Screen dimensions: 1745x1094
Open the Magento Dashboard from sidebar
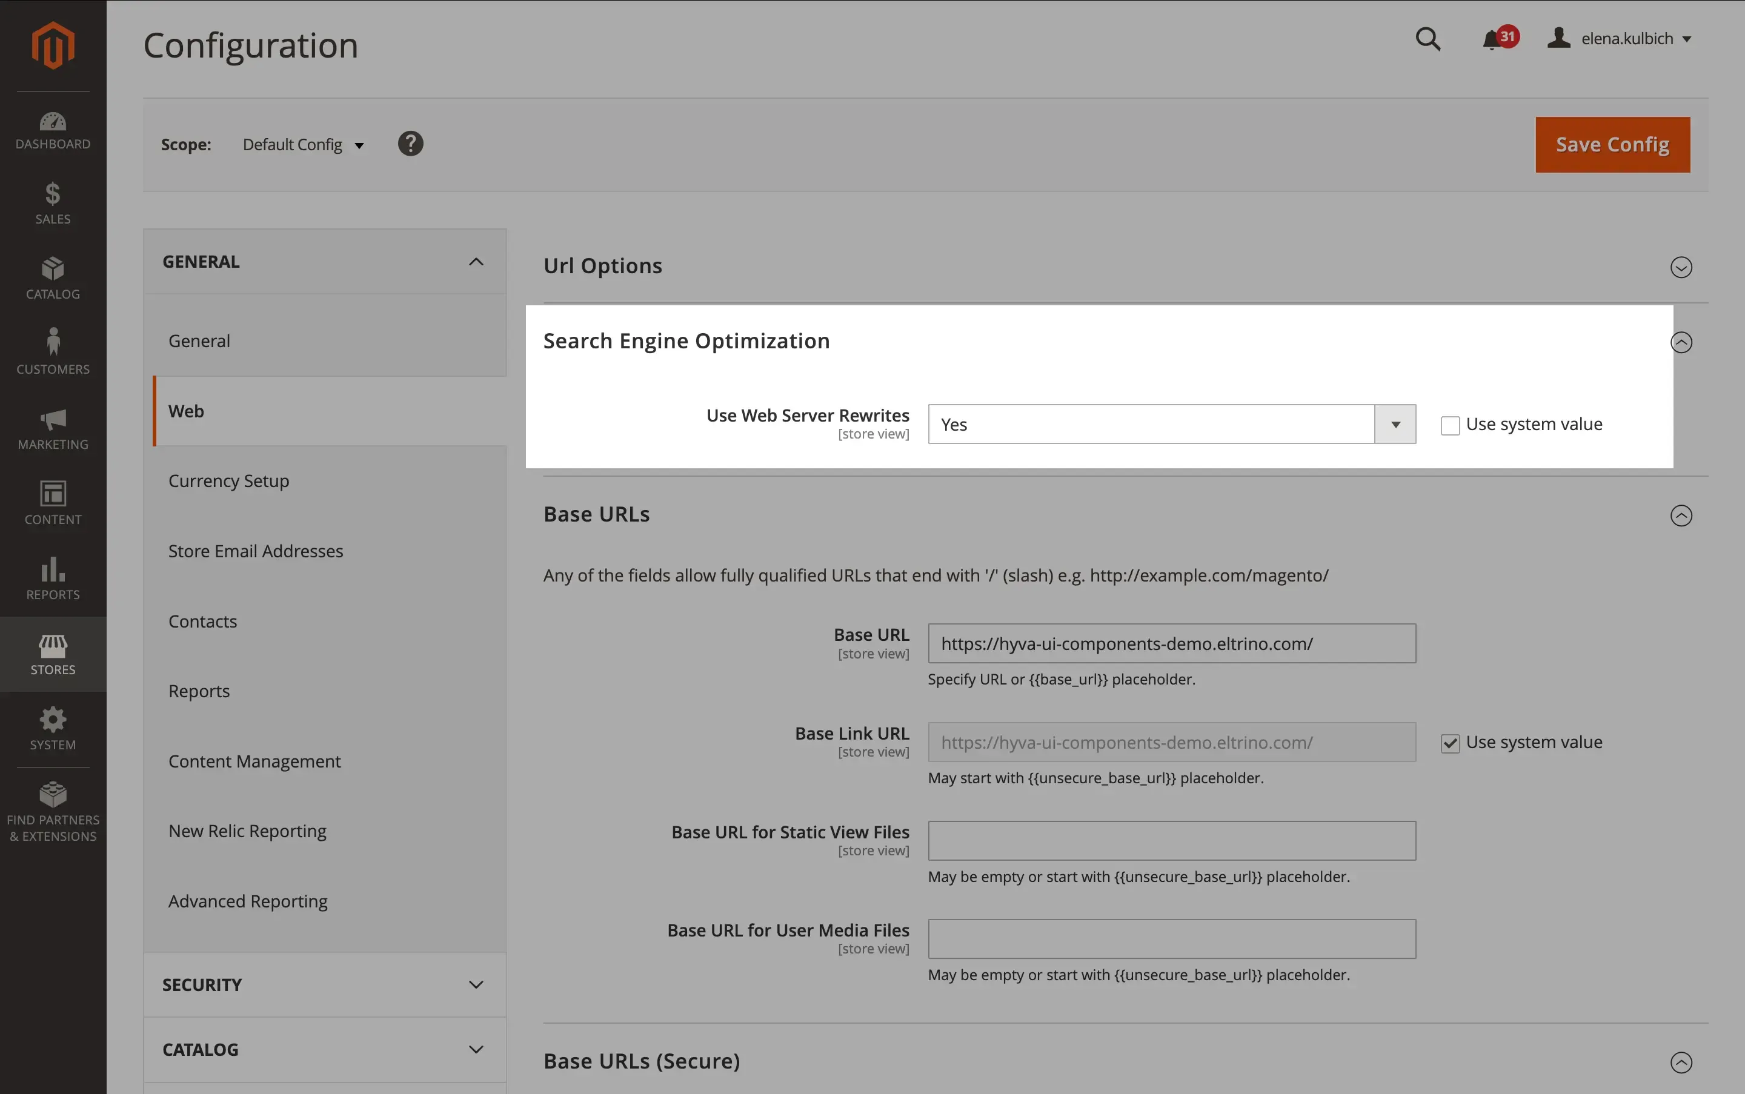(53, 130)
